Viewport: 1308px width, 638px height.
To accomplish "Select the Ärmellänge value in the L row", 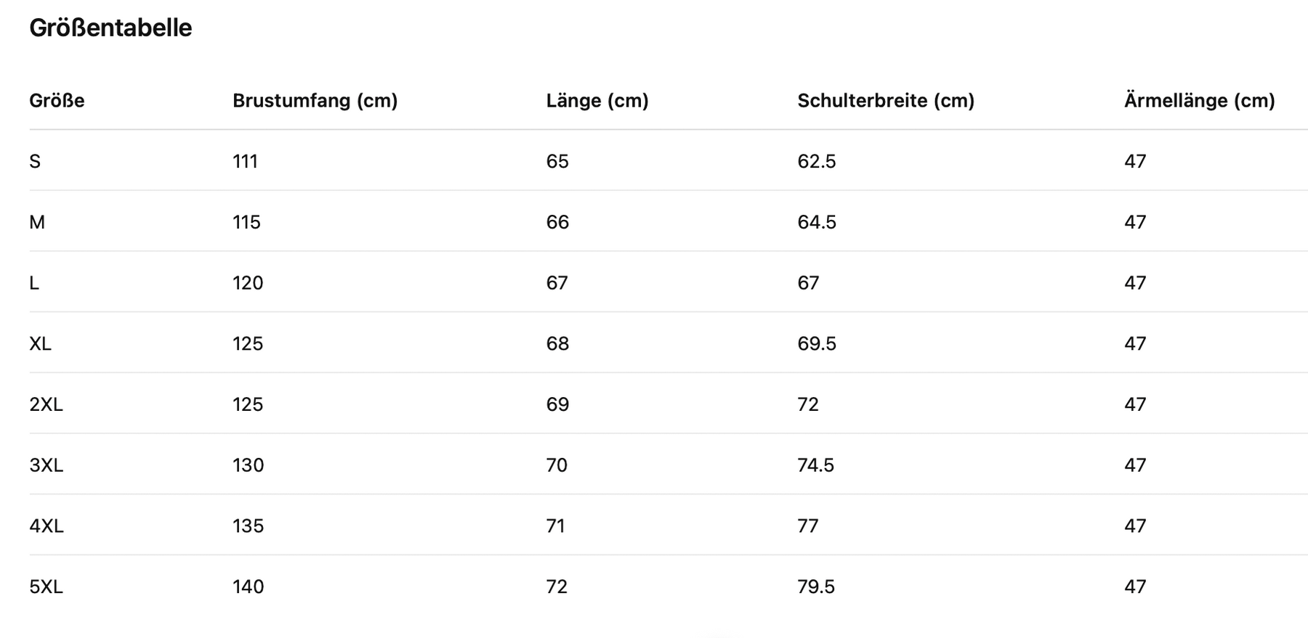I will coord(1135,283).
